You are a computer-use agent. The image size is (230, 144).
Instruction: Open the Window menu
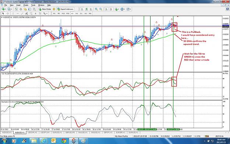point(41,5)
